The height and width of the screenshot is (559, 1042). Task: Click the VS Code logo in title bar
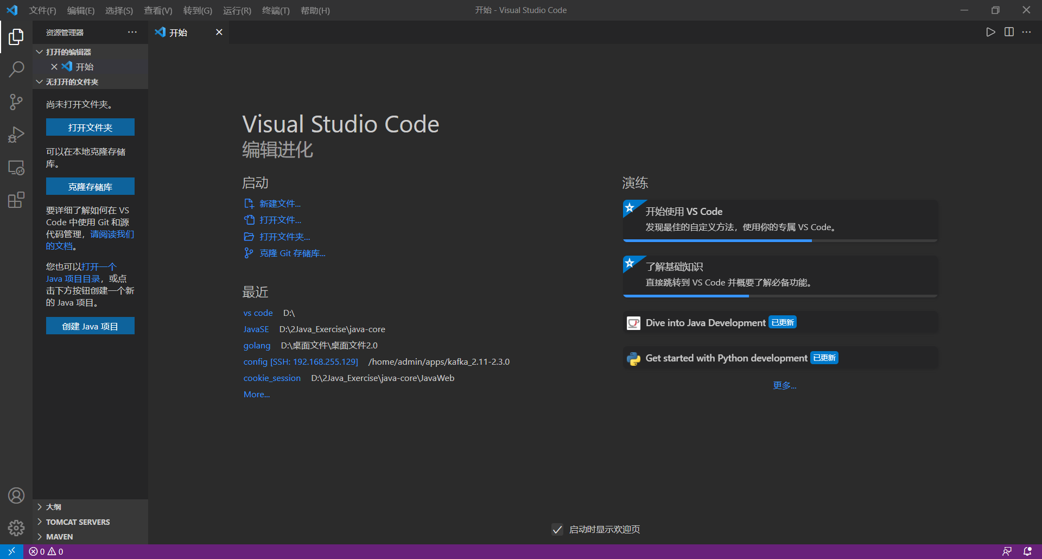click(x=12, y=10)
